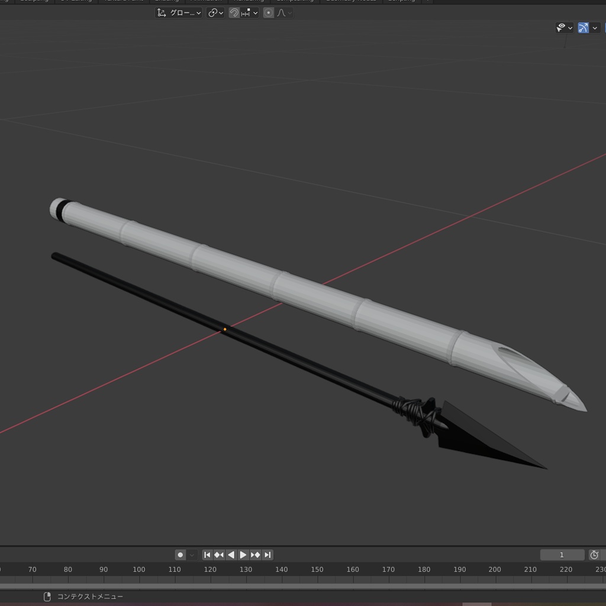Image resolution: width=606 pixels, height=606 pixels.
Task: Toggle preview range clock icon
Action: click(x=594, y=555)
